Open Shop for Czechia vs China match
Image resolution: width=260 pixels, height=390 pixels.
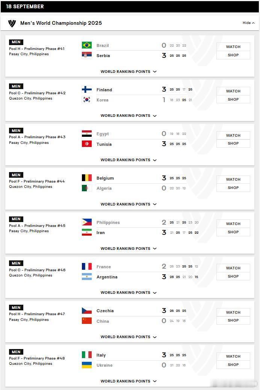(x=233, y=320)
